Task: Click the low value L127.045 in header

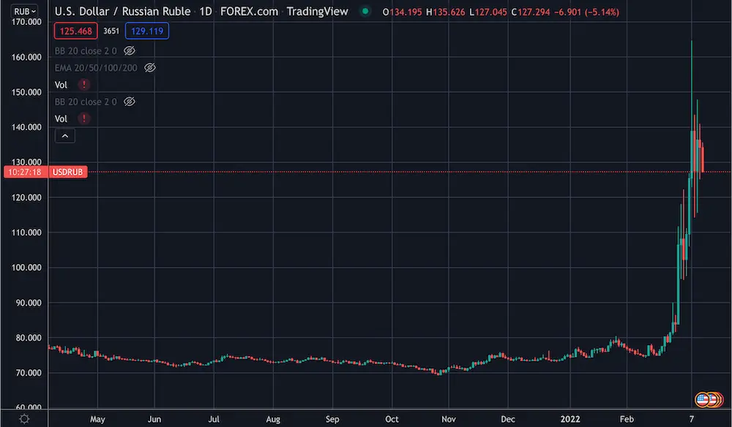Action: pos(488,12)
